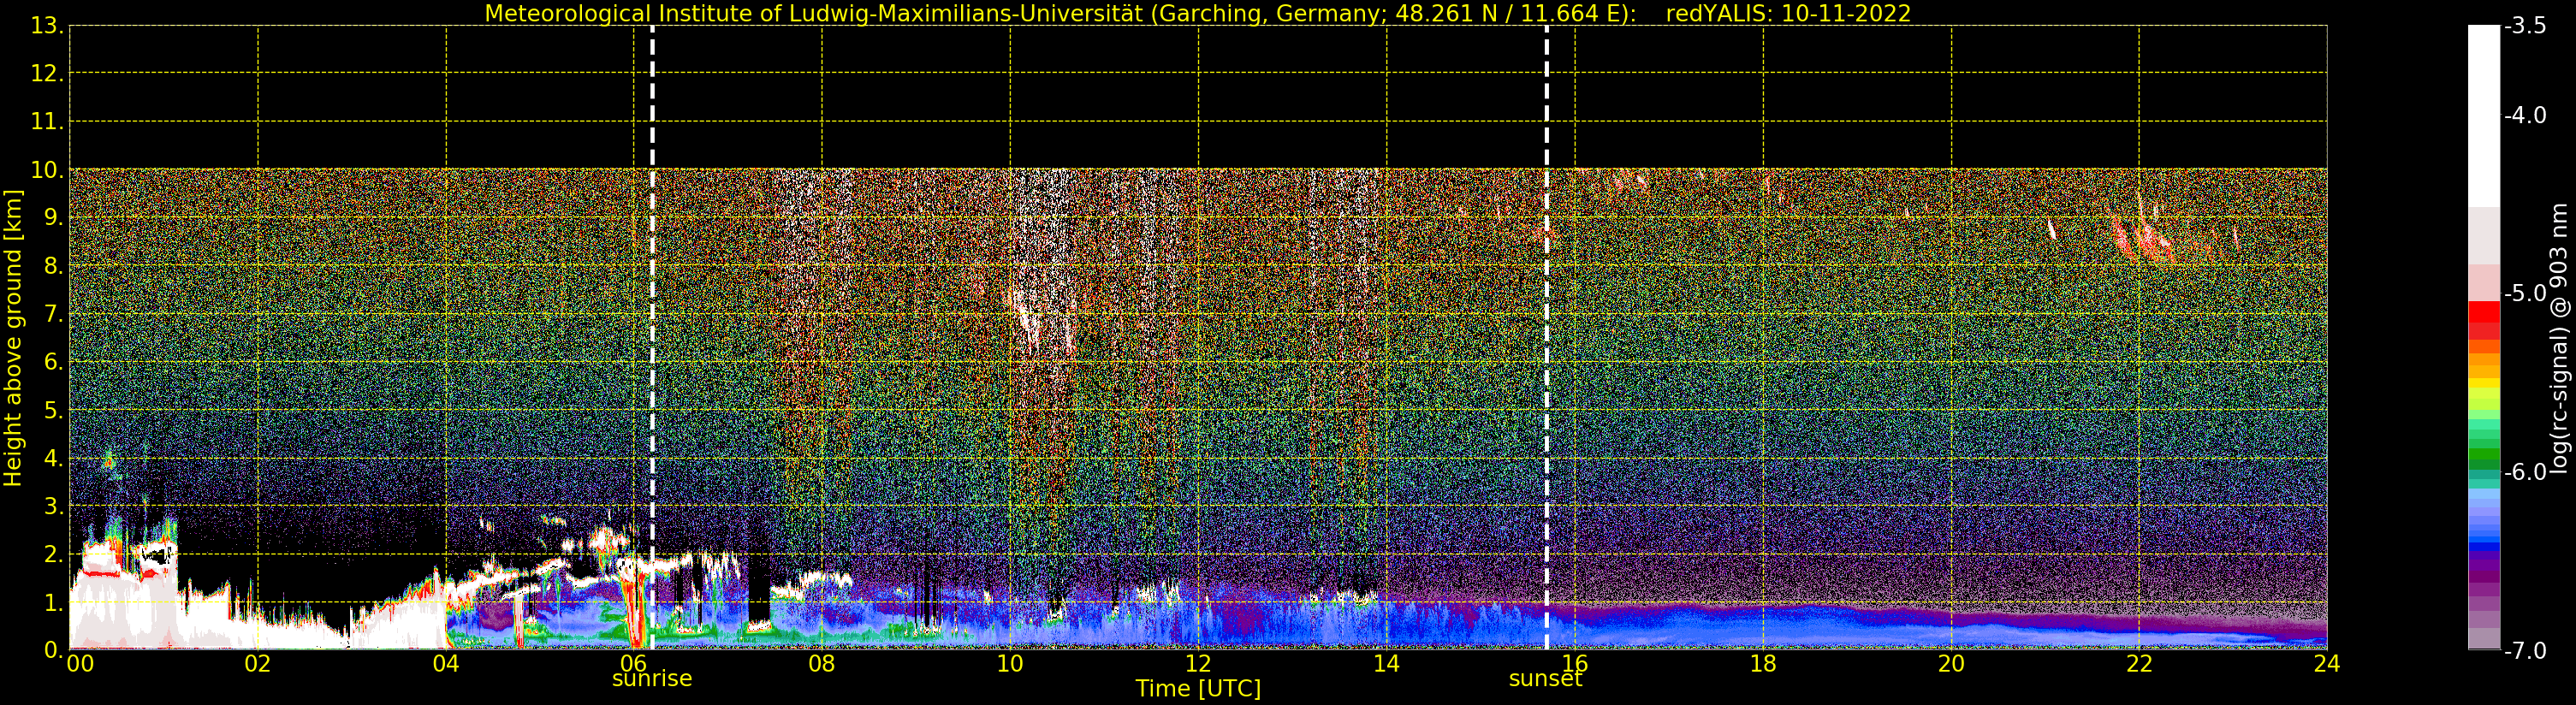The image size is (2576, 705).
Task: Click the plot title mentioning Garching, Germany
Action: [x=1197, y=14]
